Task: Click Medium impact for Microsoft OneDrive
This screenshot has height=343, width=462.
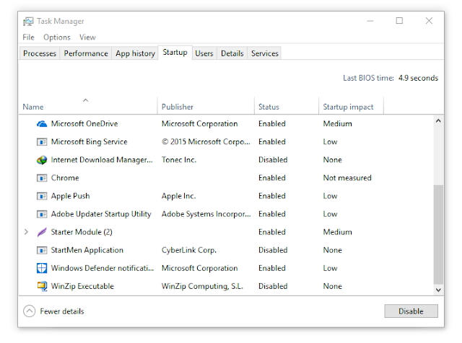Action: coord(337,124)
